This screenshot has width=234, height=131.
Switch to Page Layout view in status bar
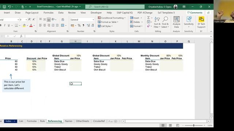tap(170, 125)
